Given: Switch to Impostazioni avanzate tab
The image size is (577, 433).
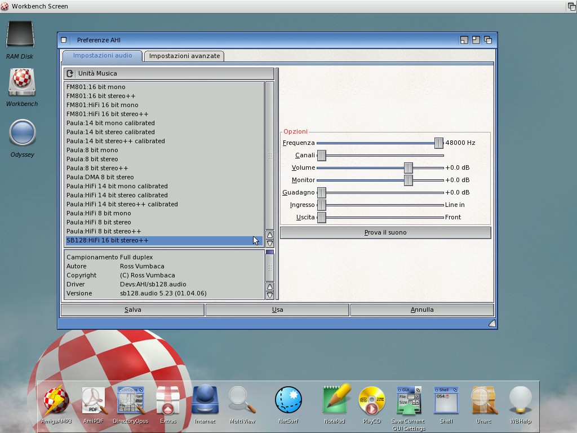Looking at the screenshot, I should click(184, 56).
